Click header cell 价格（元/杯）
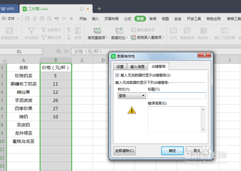 pyautogui.click(x=55, y=68)
